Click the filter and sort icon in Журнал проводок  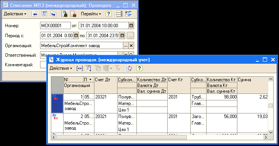pyautogui.click(x=88, y=68)
